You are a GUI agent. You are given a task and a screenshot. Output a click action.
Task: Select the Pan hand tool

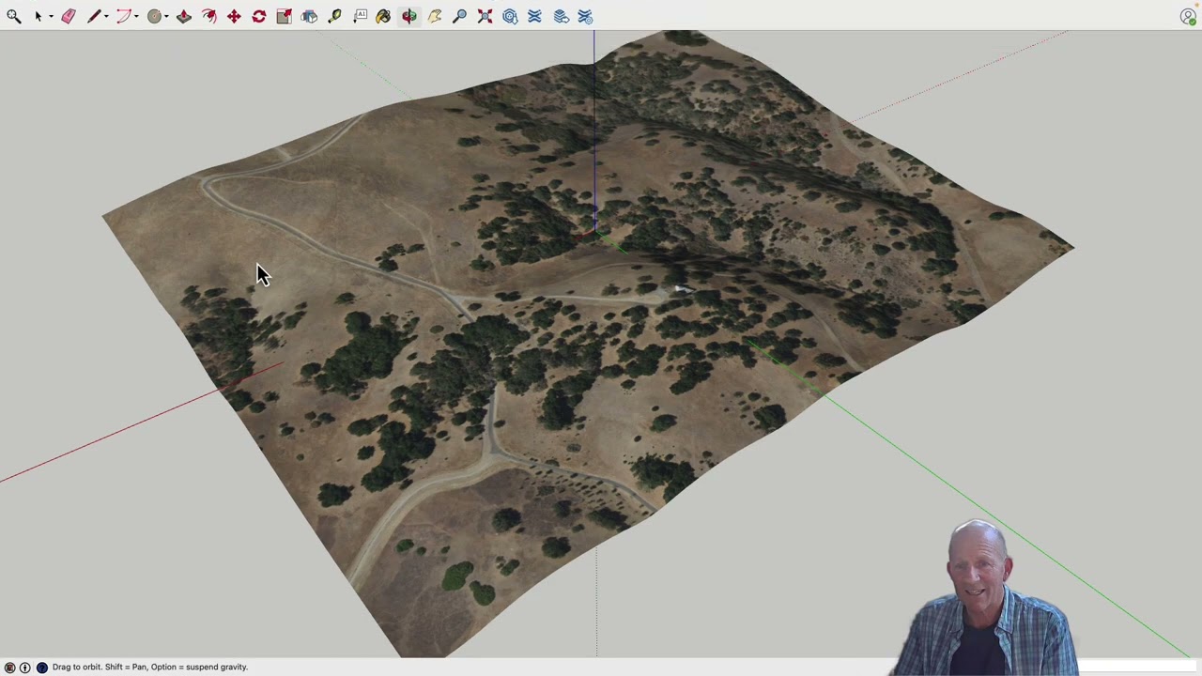(x=435, y=16)
